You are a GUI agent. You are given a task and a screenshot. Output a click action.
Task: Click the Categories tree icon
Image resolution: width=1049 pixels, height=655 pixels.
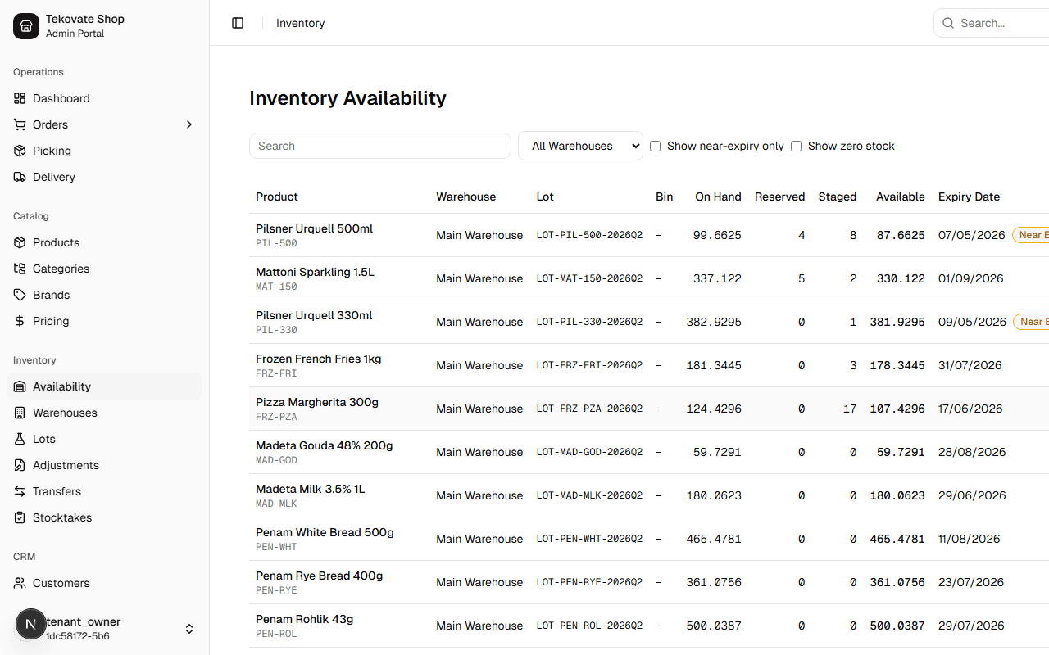coord(20,269)
